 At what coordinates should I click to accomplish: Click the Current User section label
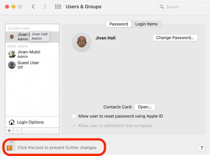coord(19,28)
